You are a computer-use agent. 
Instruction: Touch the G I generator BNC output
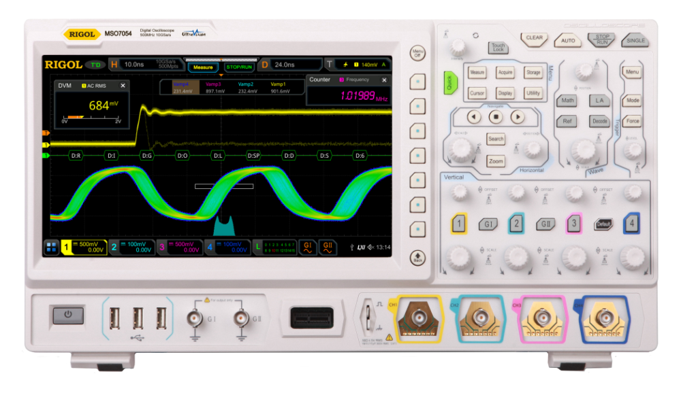[195, 319]
